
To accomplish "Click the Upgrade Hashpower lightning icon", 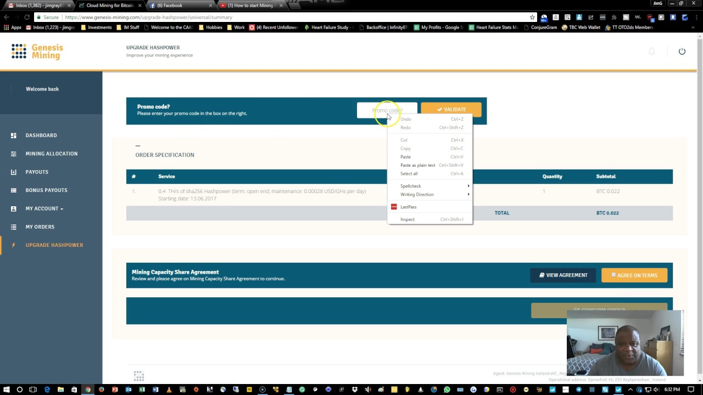I will coord(14,245).
